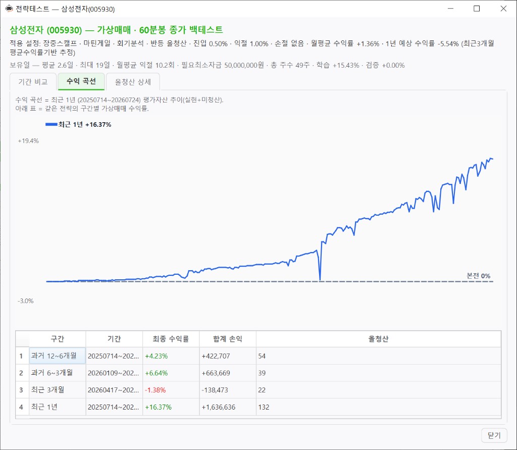The image size is (517, 450).
Task: Click the 합계 손익 column header
Action: coord(228,339)
